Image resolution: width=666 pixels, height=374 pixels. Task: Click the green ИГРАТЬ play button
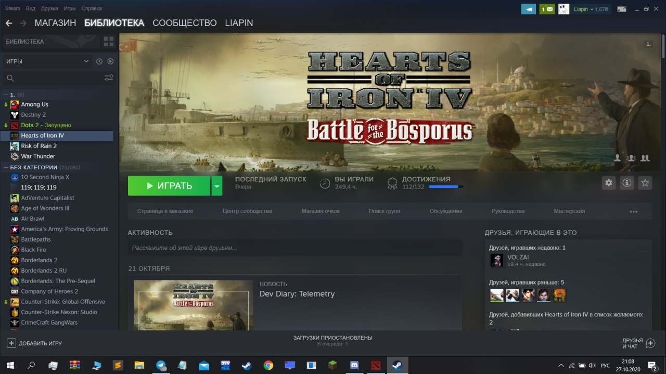click(x=169, y=185)
